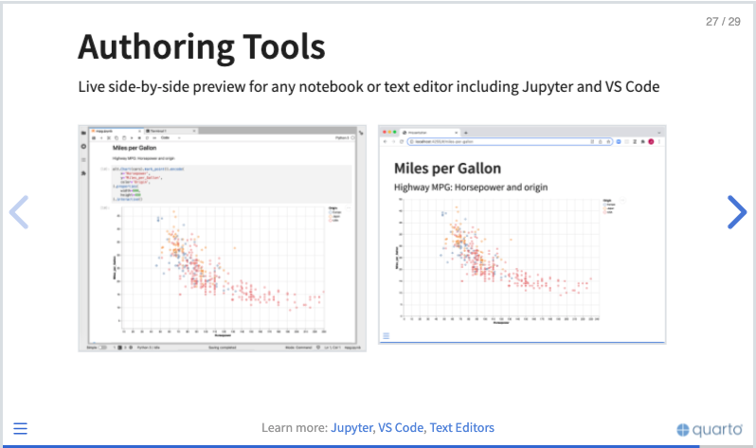756x448 pixels.
Task: Select the Terminal 1 tab in JupyterLab
Action: [x=171, y=131]
